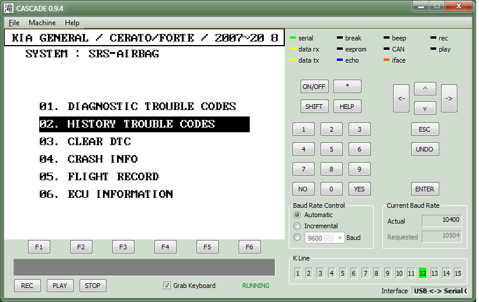The height and width of the screenshot is (302, 479).
Task: Select 05 Flight Record entry
Action: pyautogui.click(x=99, y=177)
